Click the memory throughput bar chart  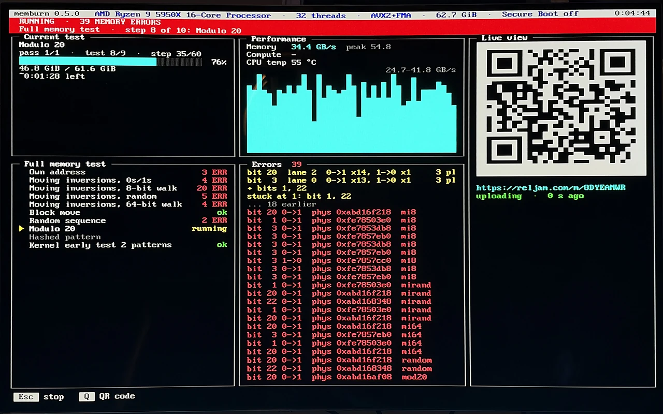click(x=352, y=113)
